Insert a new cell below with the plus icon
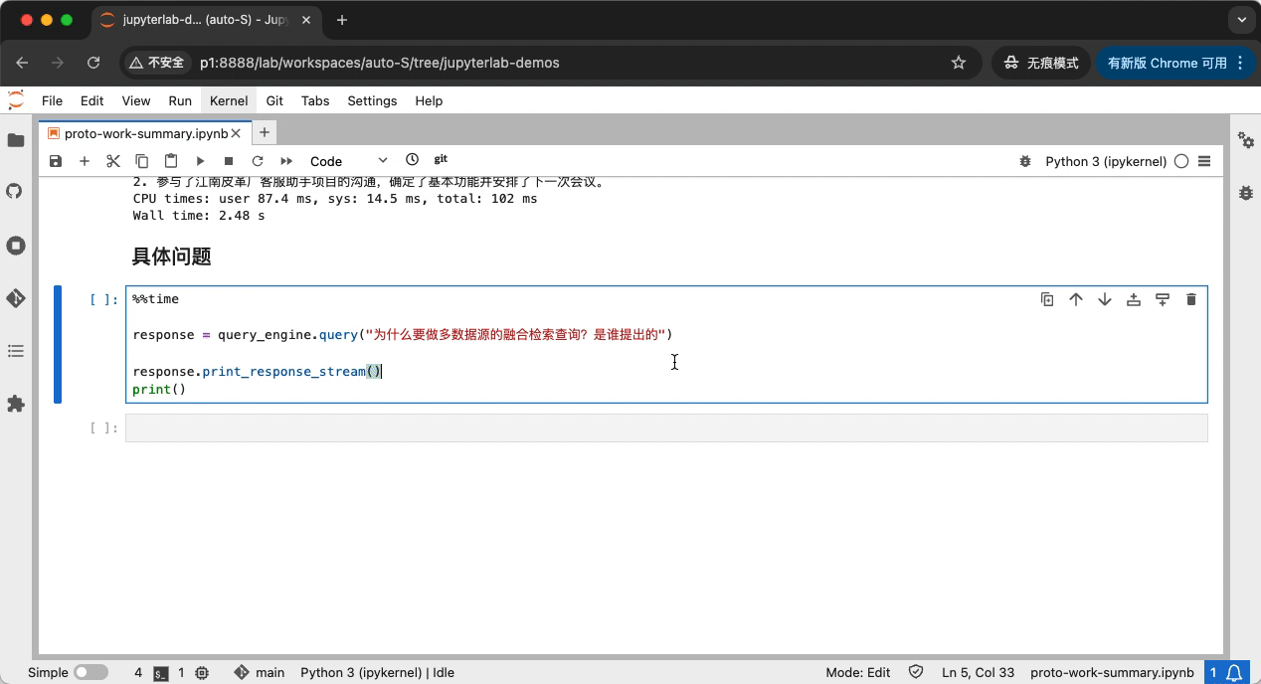The width and height of the screenshot is (1261, 684). pos(85,161)
